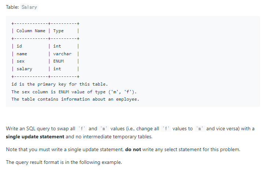265x176 pixels.
Task: Click the Type header in schema
Action: click(x=59, y=31)
